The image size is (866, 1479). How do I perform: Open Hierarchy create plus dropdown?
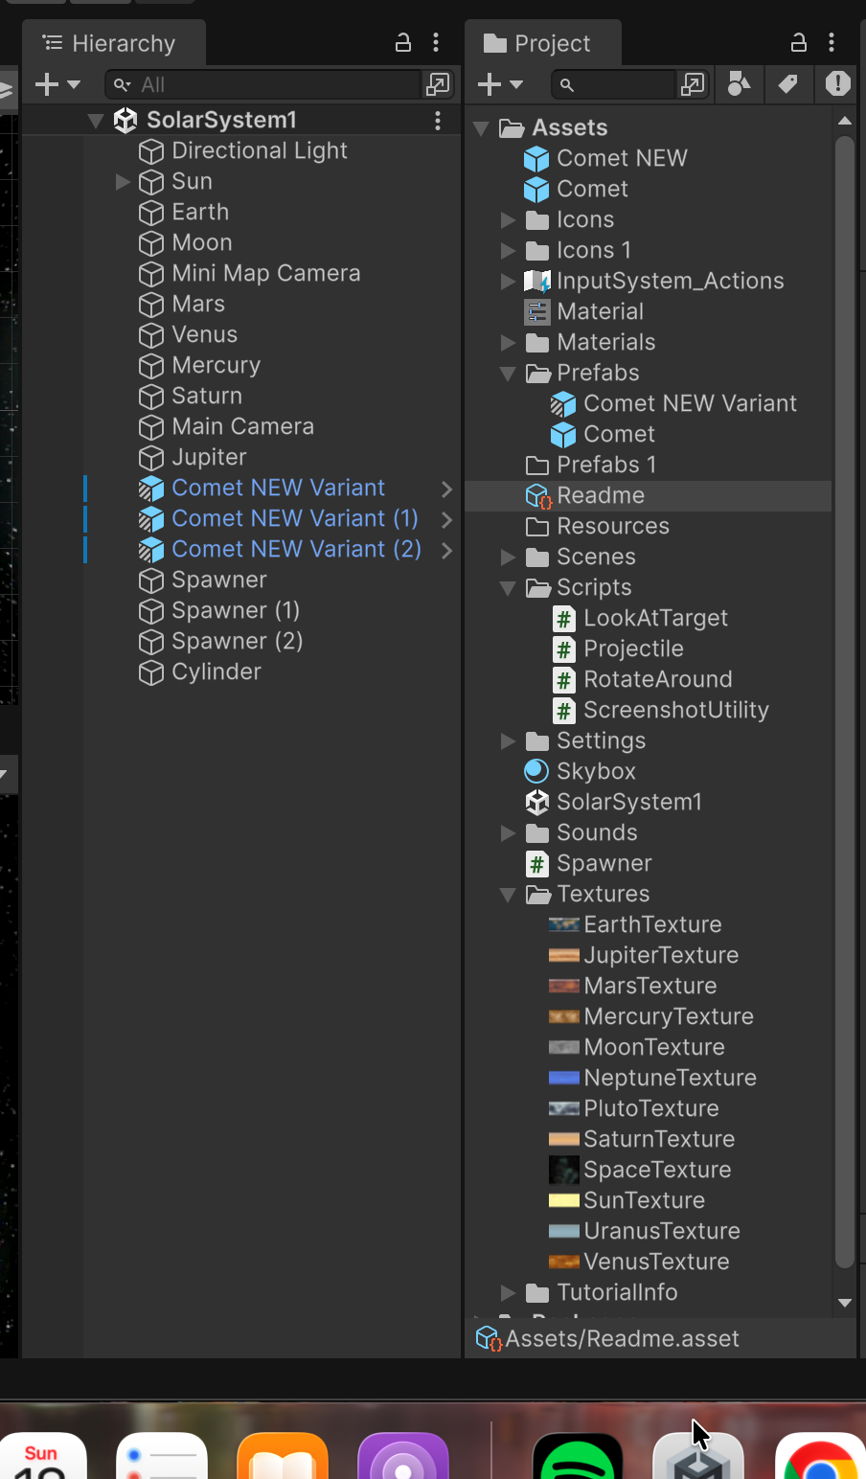(57, 84)
